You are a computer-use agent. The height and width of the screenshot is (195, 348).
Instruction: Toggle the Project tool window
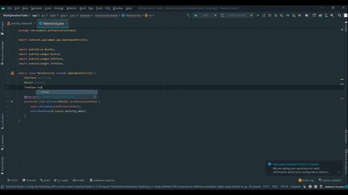coord(2,28)
